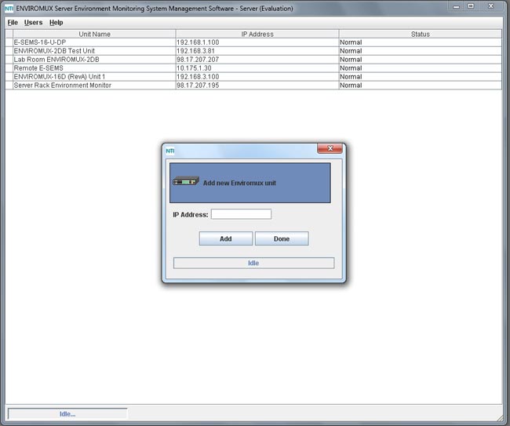The image size is (510, 426).
Task: Open the Help menu
Action: tap(56, 23)
